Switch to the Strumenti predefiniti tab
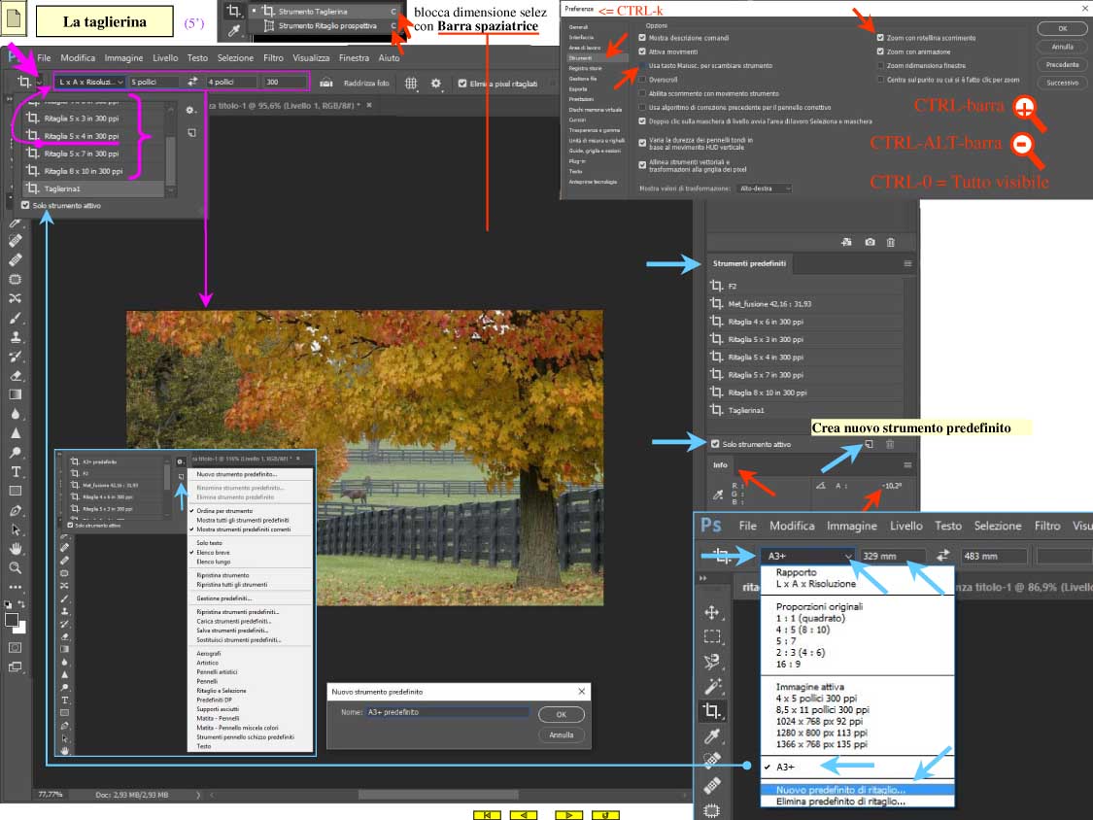 click(749, 263)
